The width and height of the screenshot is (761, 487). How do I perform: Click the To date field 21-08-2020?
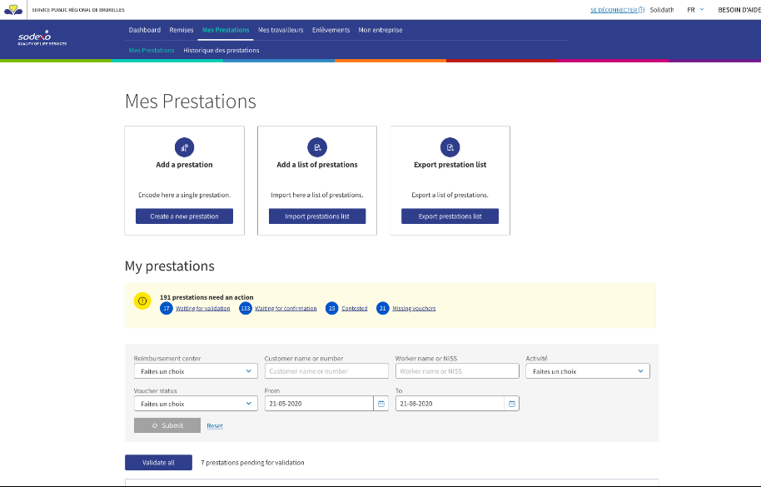click(450, 404)
